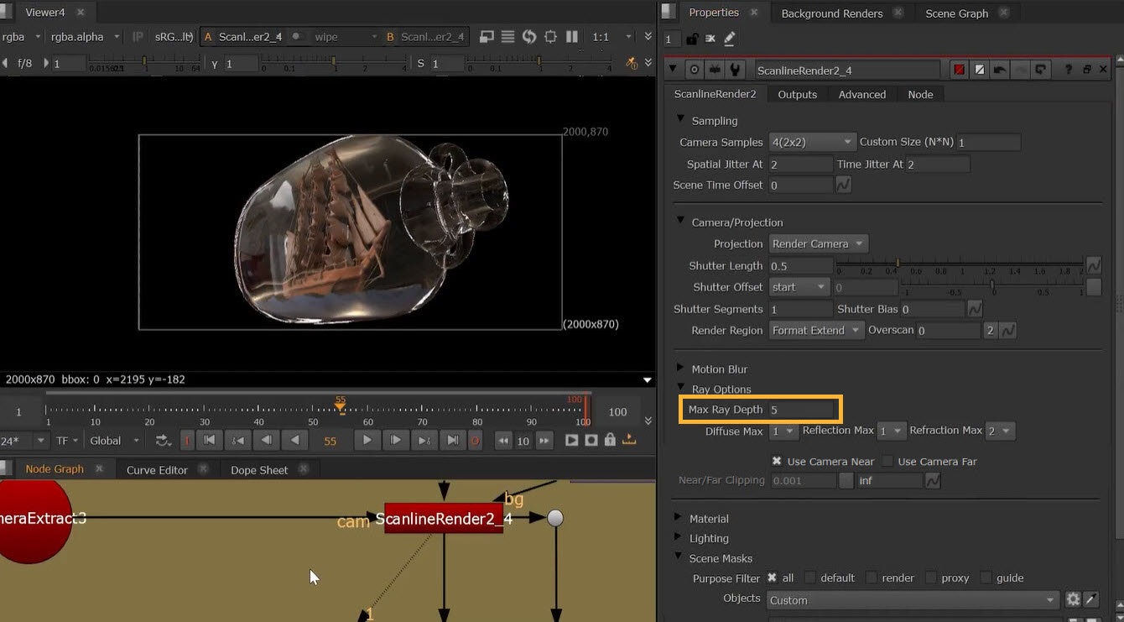Enable the render purpose filter checkbox
The height and width of the screenshot is (622, 1124).
coord(872,578)
